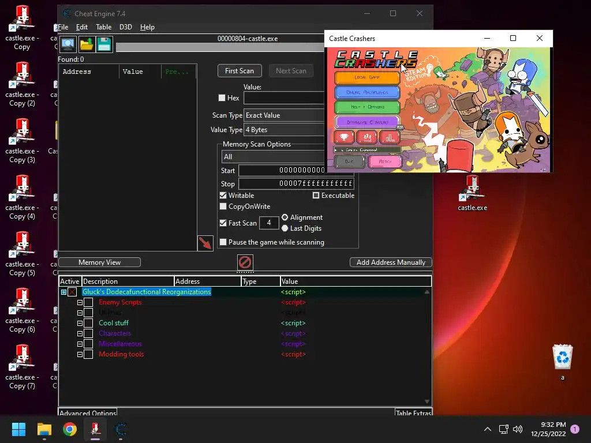The image size is (591, 443).
Task: Open the Edit menu
Action: pos(82,27)
